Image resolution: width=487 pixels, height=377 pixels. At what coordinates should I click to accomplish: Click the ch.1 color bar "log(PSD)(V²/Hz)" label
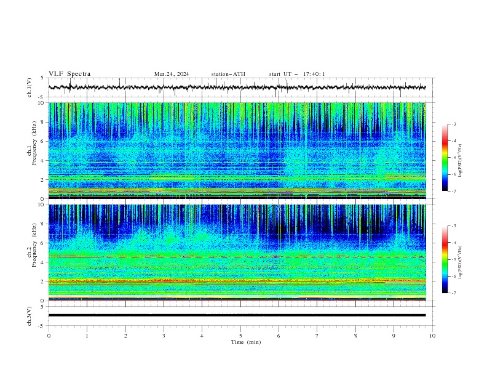[x=461, y=161]
